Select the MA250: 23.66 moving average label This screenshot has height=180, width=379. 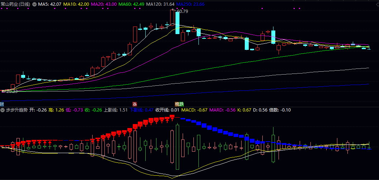(191, 4)
